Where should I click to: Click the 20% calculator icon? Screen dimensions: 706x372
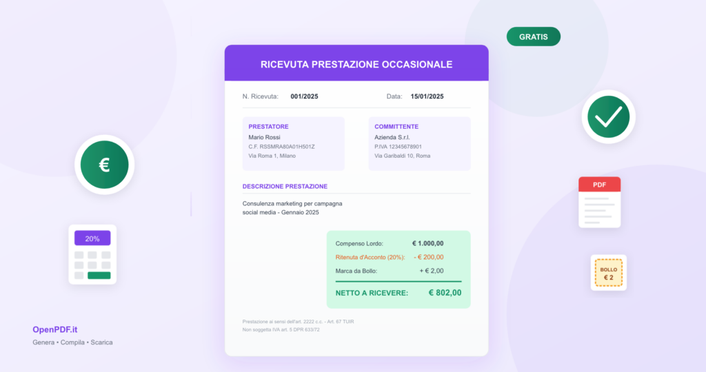(x=92, y=254)
